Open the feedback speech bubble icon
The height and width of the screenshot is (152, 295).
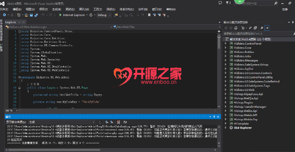point(220,3)
